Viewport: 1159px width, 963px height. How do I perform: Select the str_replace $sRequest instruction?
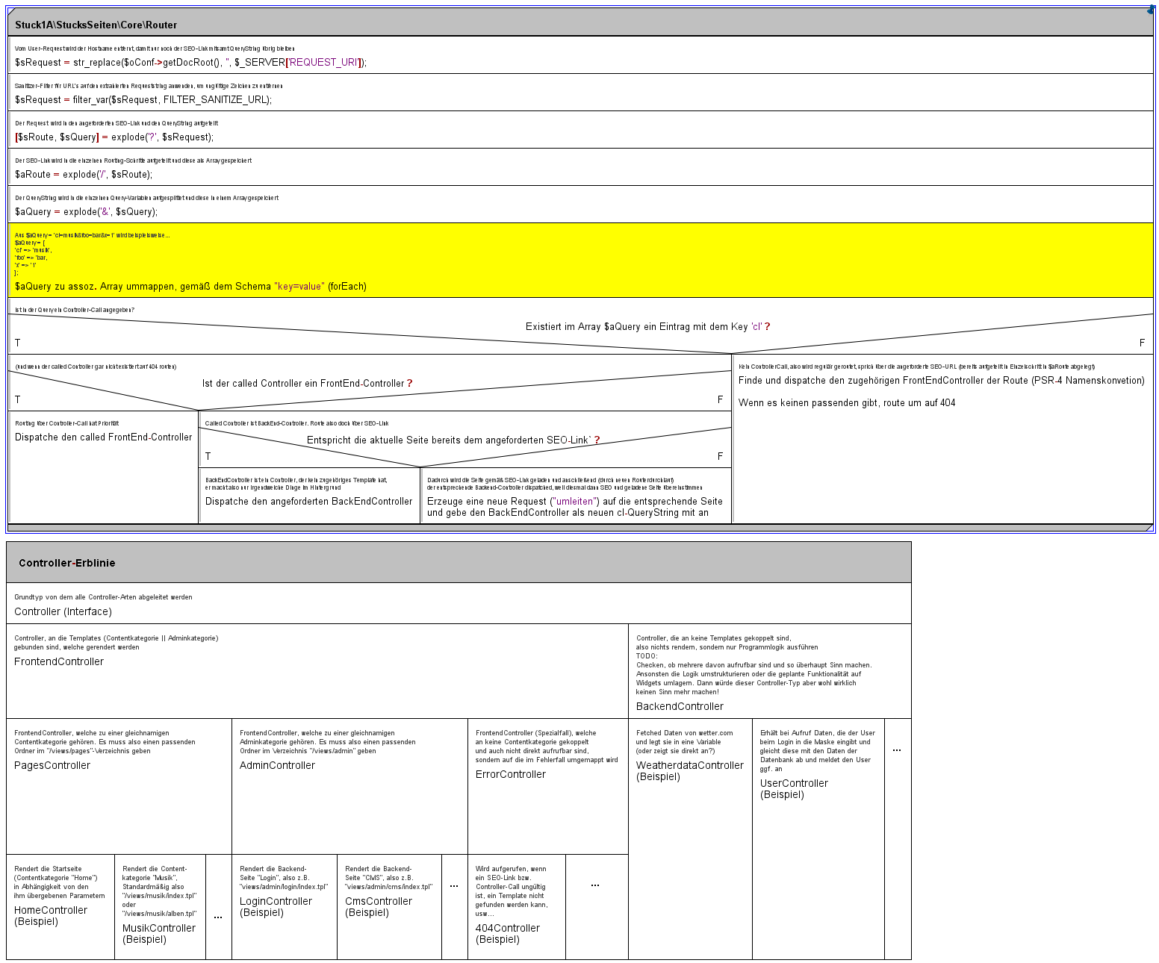tap(190, 63)
